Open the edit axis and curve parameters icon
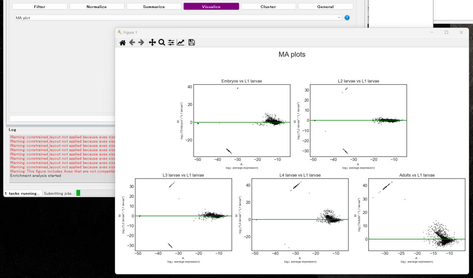Screen dimensions: 473x278 pos(181,42)
